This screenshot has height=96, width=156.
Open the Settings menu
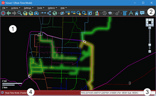28,8
